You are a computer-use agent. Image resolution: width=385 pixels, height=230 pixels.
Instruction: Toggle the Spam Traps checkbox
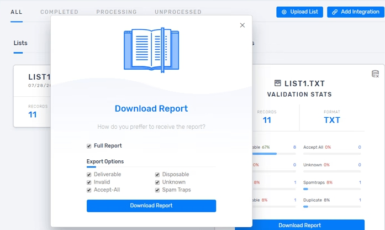pyautogui.click(x=157, y=190)
